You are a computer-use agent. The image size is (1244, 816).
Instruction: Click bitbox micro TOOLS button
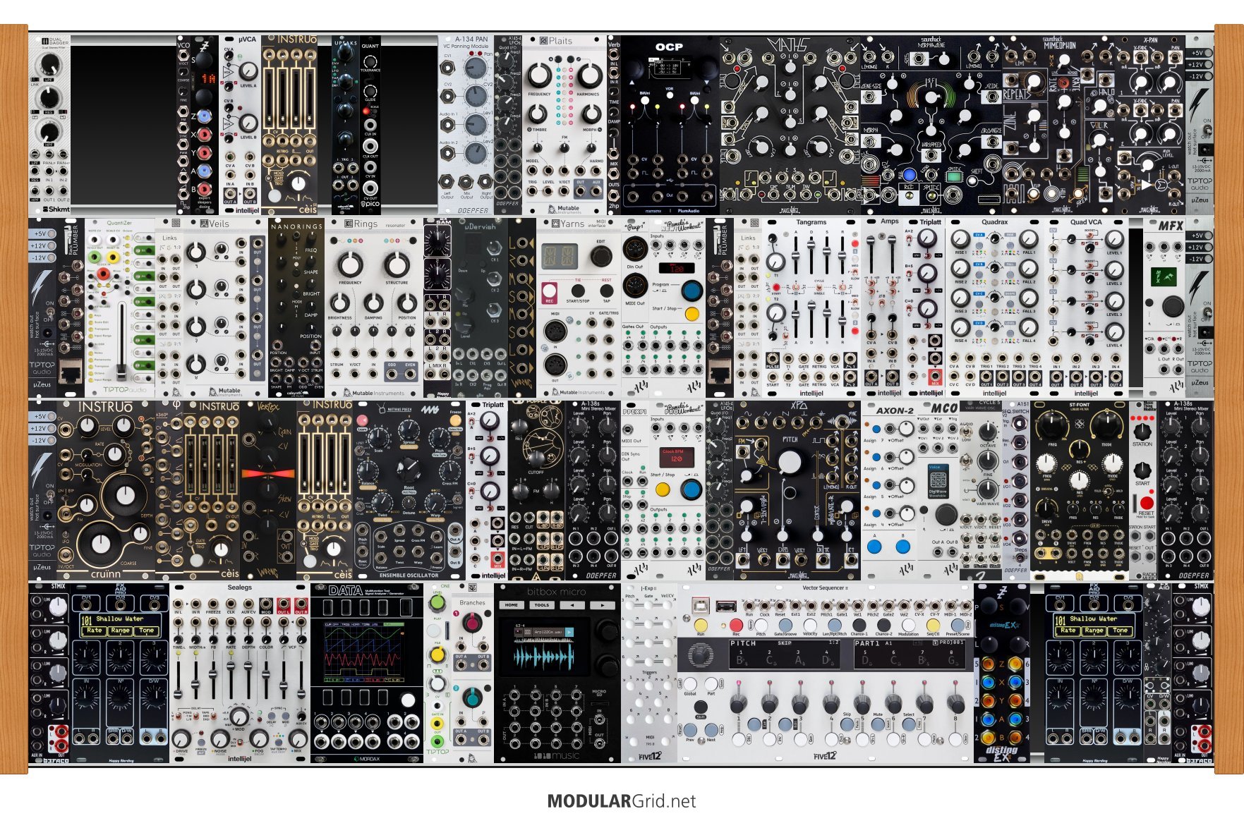pos(542,605)
